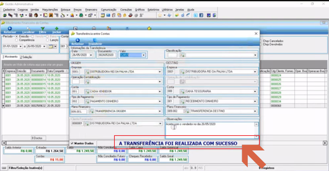This screenshot has width=329, height=171.
Task: Open lookup icon beside Transferencia Destino plano
Action: (x=187, y=111)
